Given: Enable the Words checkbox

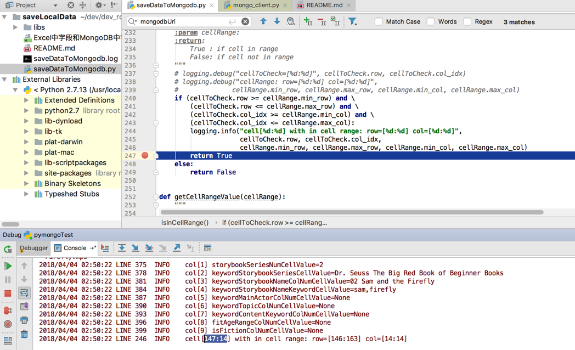Looking at the screenshot, I should coord(431,21).
